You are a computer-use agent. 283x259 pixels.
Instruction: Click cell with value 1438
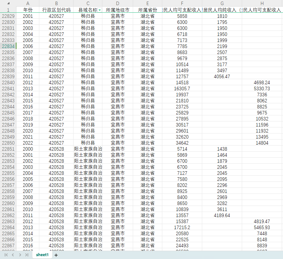222,149
